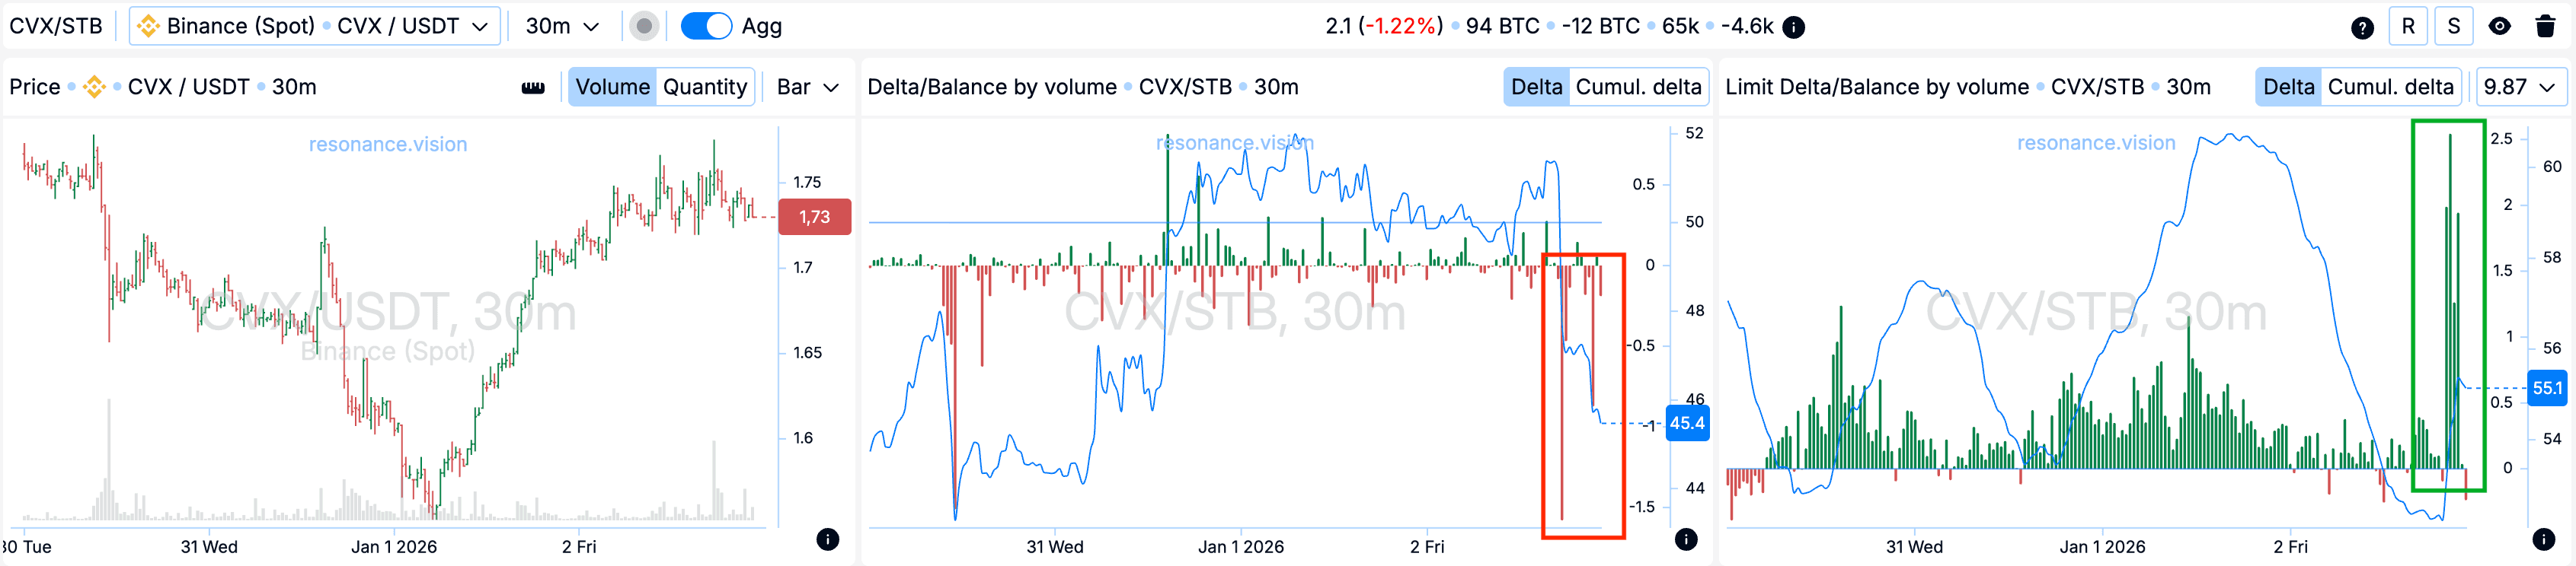Open the 9.87 value dropdown
2576x566 pixels.
[x=2519, y=87]
